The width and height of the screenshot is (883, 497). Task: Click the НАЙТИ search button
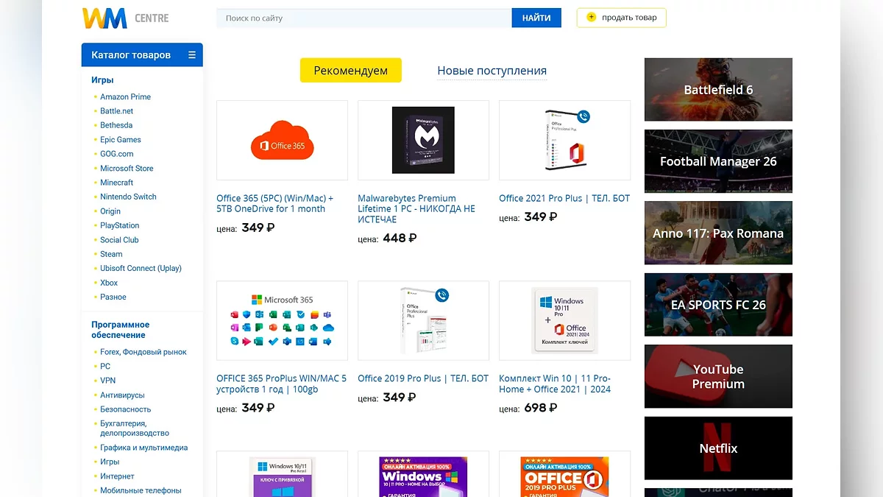tap(536, 18)
